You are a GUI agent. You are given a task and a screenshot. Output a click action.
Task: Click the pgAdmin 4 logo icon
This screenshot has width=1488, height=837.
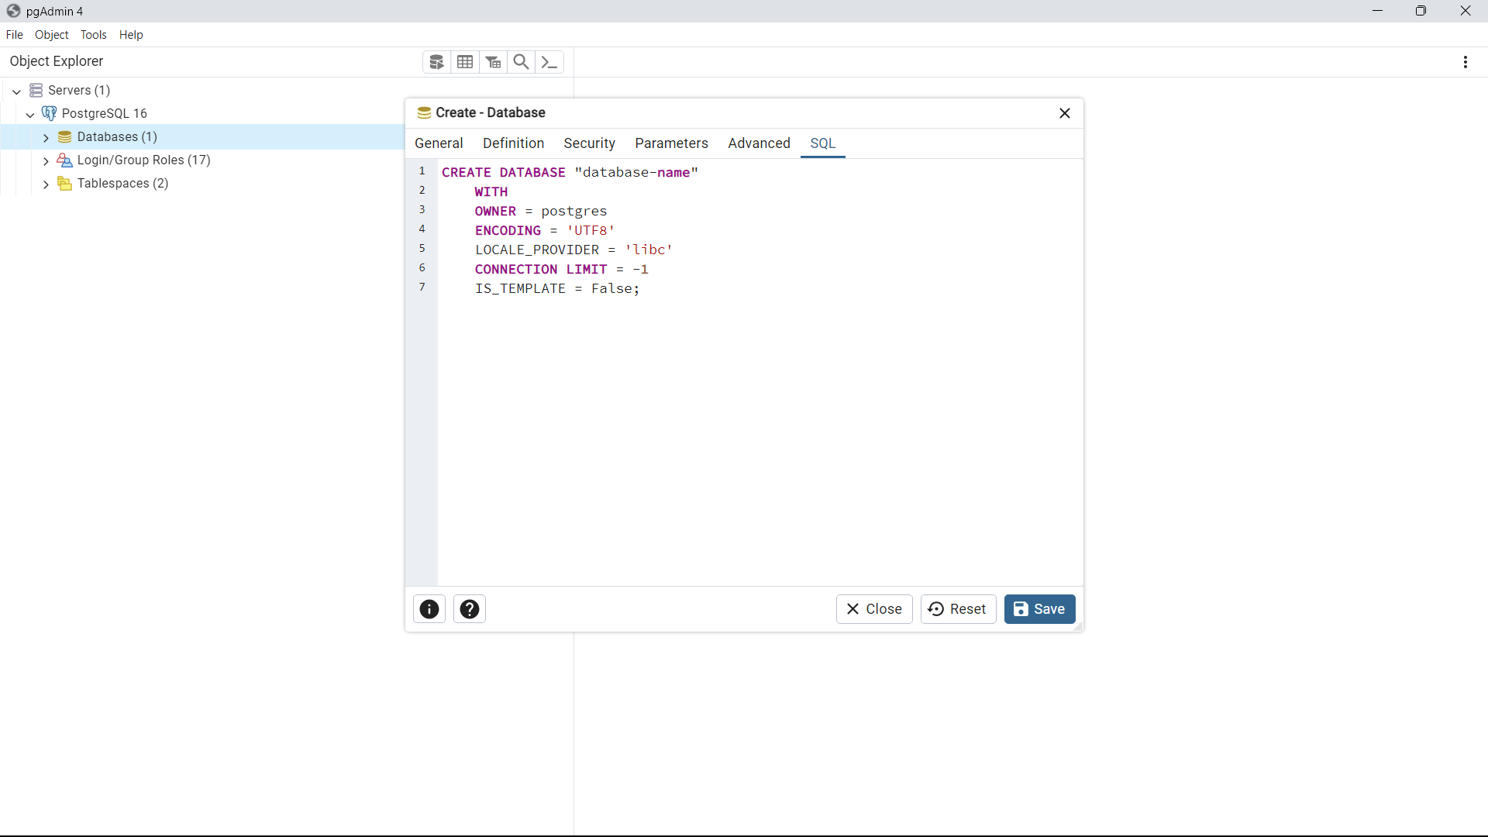pyautogui.click(x=13, y=11)
